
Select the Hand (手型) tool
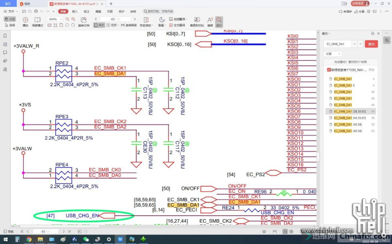click(10, 19)
